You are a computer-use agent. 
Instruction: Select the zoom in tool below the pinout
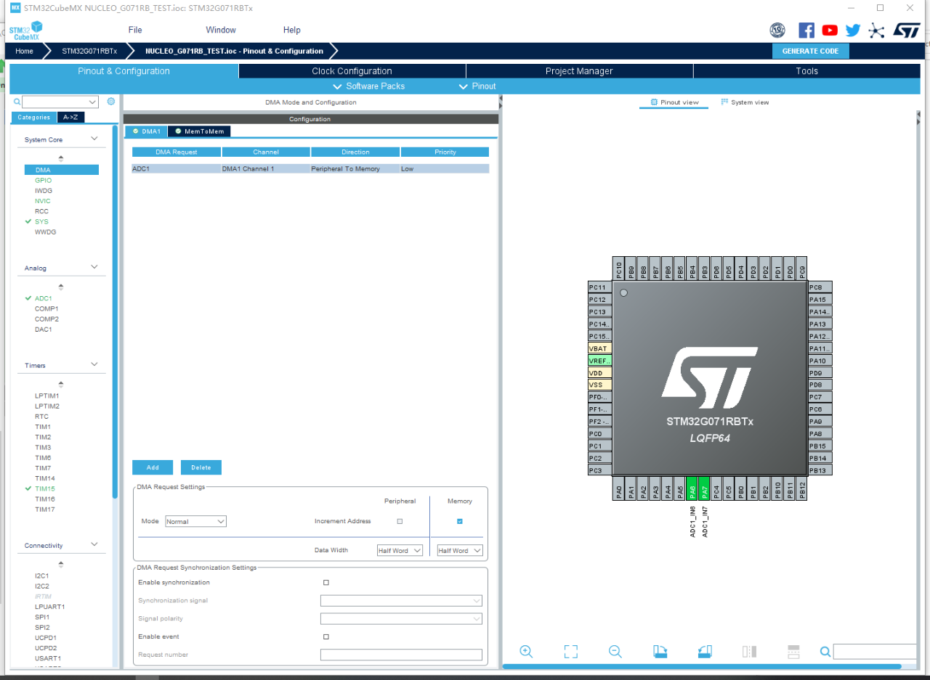click(x=526, y=651)
